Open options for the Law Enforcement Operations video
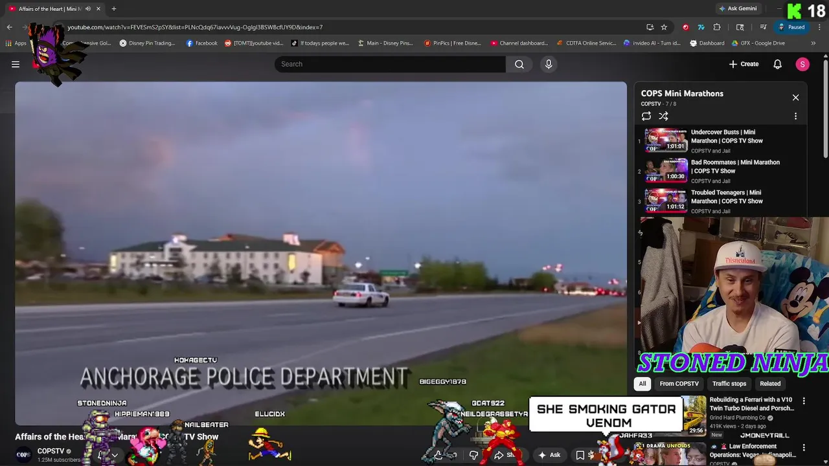 tap(804, 448)
